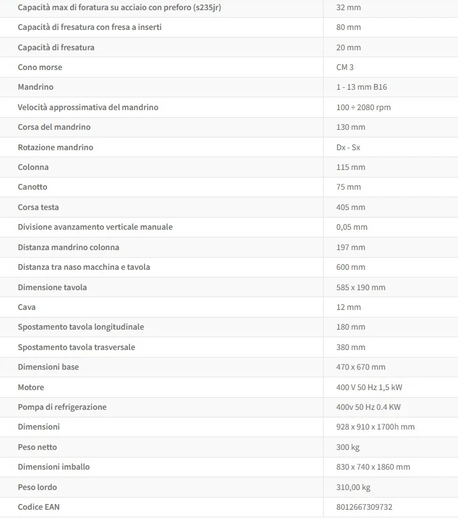The image size is (458, 518).
Task: Click the 100 ÷ 2080 rpm value
Action: 364,107
